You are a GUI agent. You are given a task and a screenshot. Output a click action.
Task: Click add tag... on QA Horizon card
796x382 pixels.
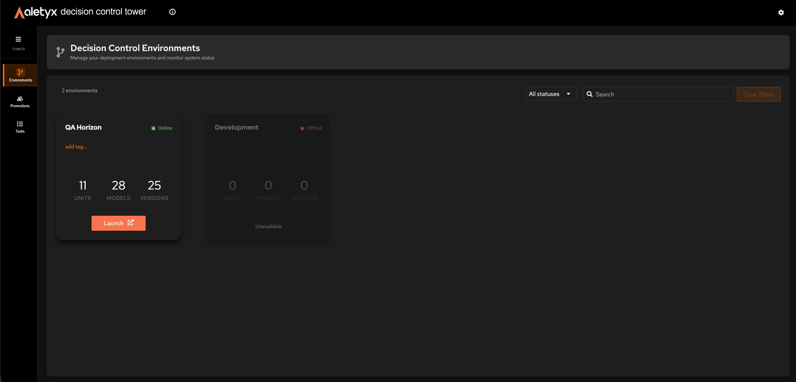[76, 147]
